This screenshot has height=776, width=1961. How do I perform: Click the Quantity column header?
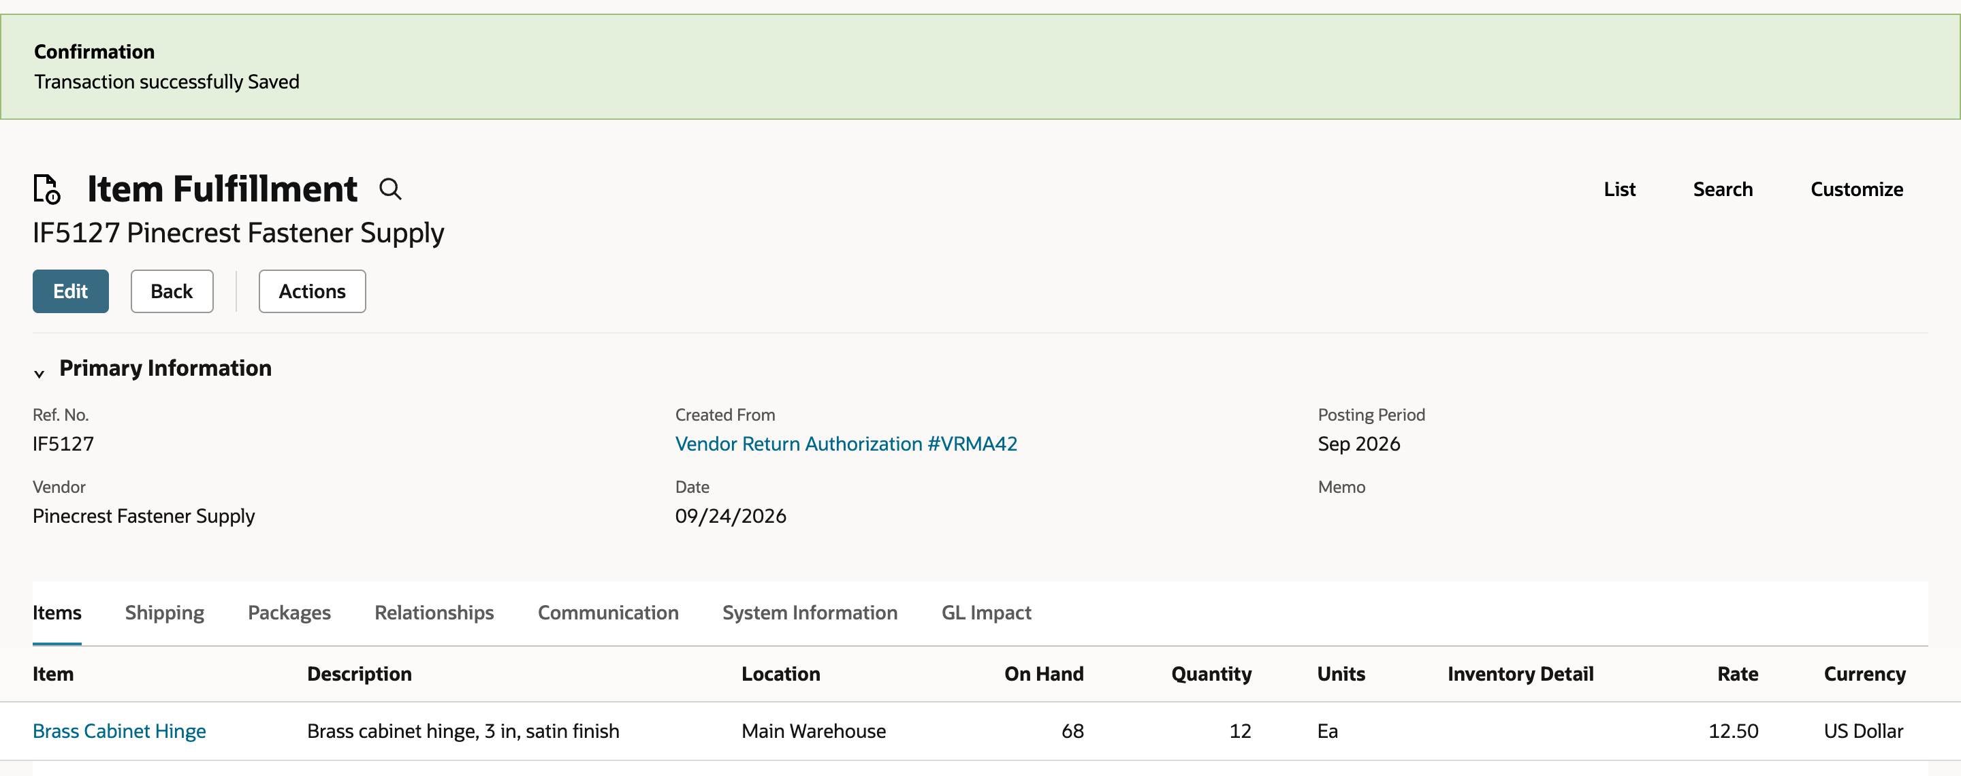point(1211,674)
